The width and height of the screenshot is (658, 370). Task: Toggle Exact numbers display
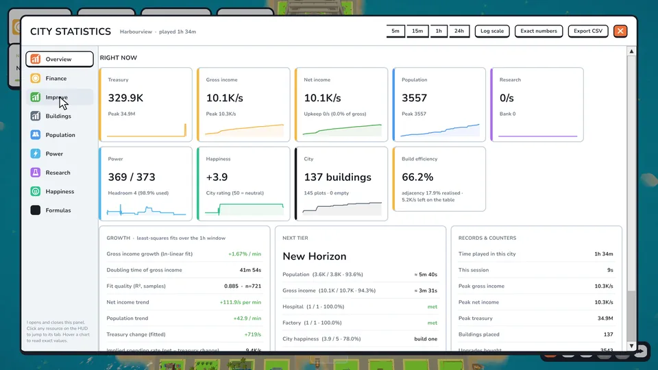coord(539,31)
